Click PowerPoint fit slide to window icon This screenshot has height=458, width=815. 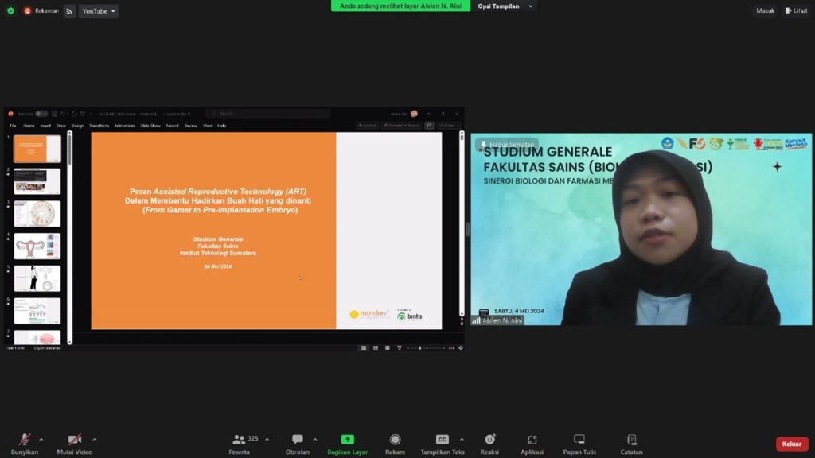tap(461, 348)
